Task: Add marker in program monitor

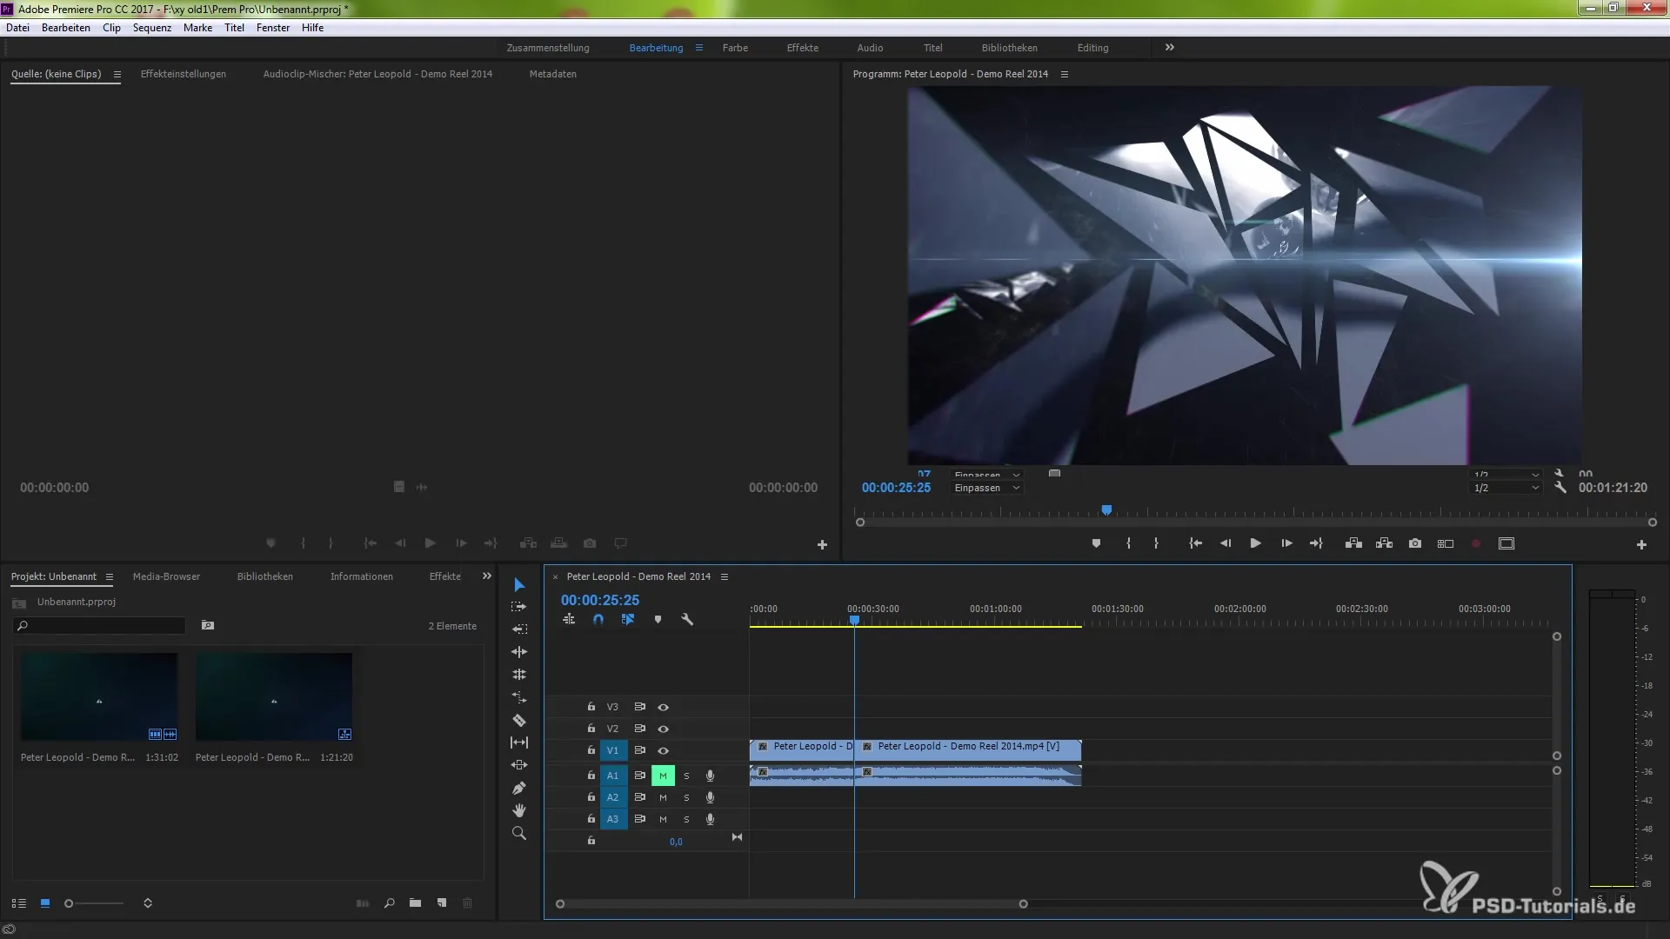Action: pyautogui.click(x=1096, y=543)
